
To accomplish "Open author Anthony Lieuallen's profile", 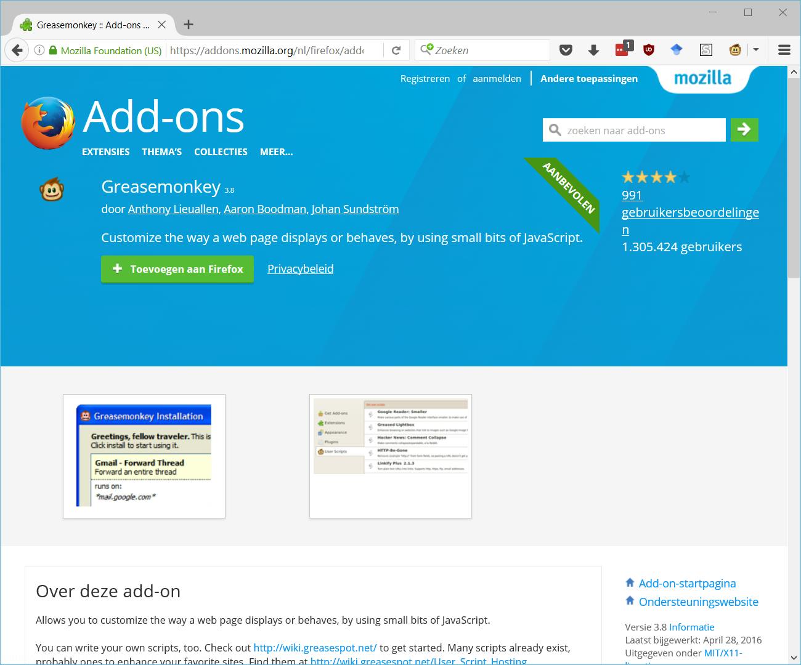I will [173, 209].
